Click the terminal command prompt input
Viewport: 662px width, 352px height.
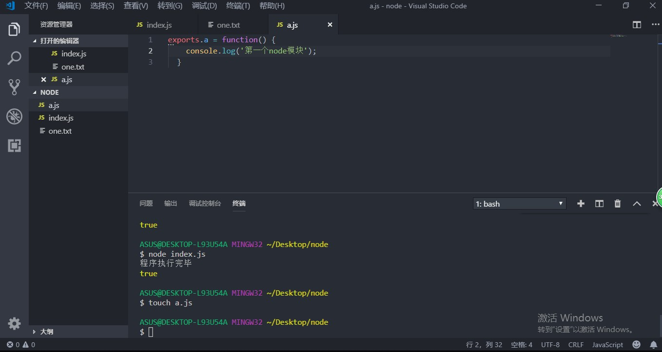[x=151, y=332]
